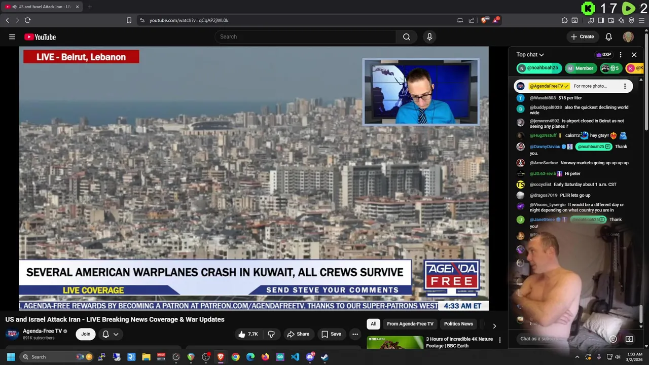The width and height of the screenshot is (649, 365).
Task: Toggle the browser sidebar panel icon
Action: tap(601, 20)
